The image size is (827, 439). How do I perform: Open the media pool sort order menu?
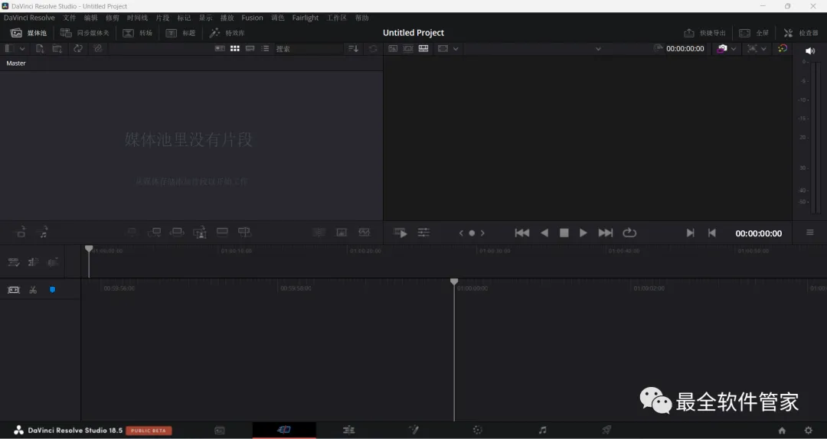[x=353, y=48]
